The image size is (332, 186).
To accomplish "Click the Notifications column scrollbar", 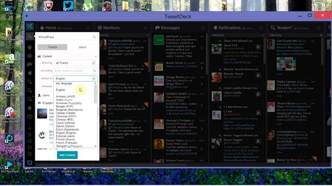I will [265, 50].
